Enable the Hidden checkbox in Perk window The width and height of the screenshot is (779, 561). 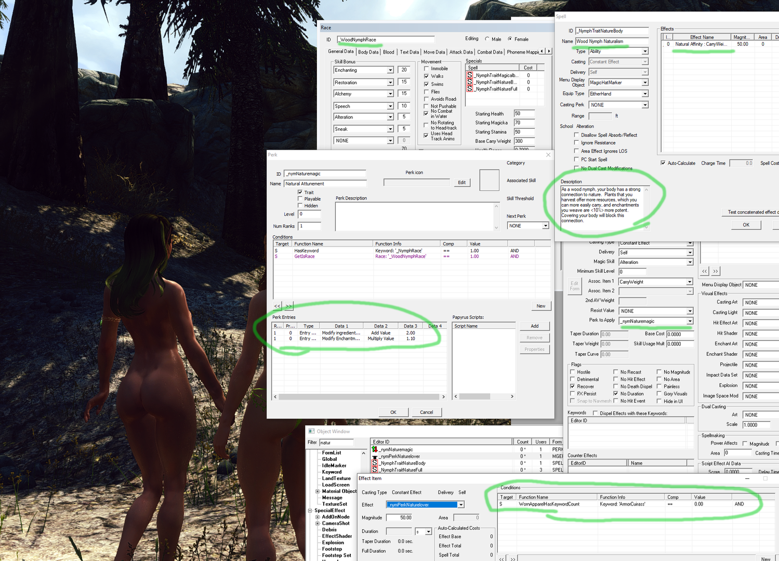300,206
